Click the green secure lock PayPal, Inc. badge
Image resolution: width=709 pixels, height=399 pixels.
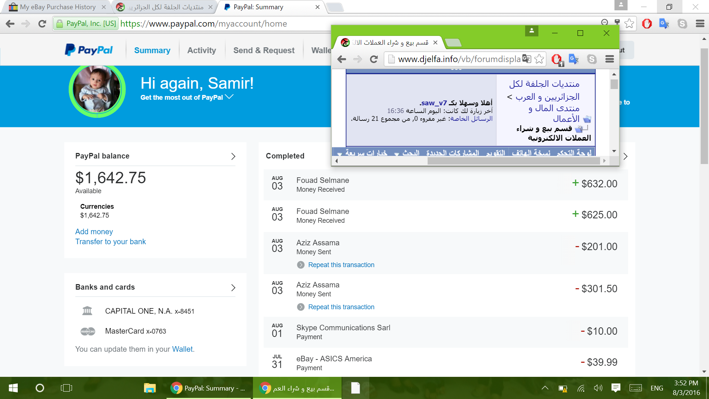[86, 24]
